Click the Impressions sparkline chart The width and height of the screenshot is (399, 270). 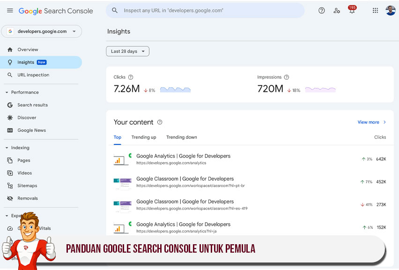point(320,90)
